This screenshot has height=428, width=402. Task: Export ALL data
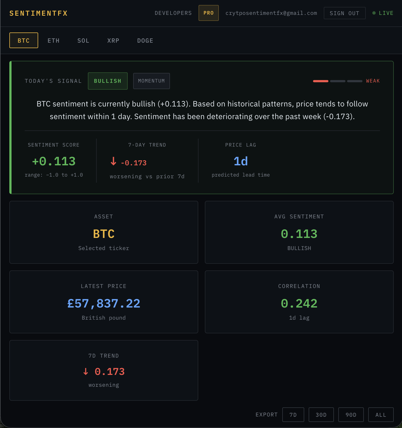(x=381, y=415)
